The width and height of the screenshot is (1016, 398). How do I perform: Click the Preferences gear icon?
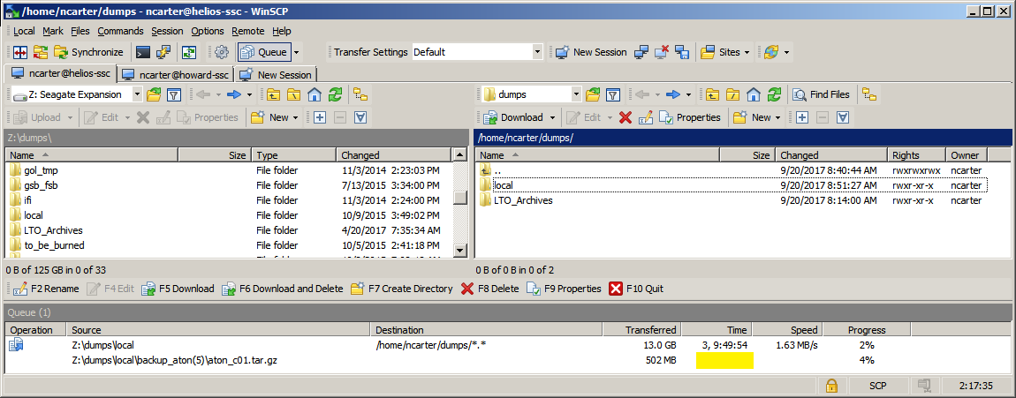click(221, 52)
